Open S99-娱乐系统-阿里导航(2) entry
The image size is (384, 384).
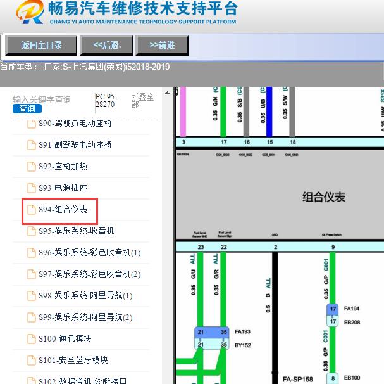[85, 317]
